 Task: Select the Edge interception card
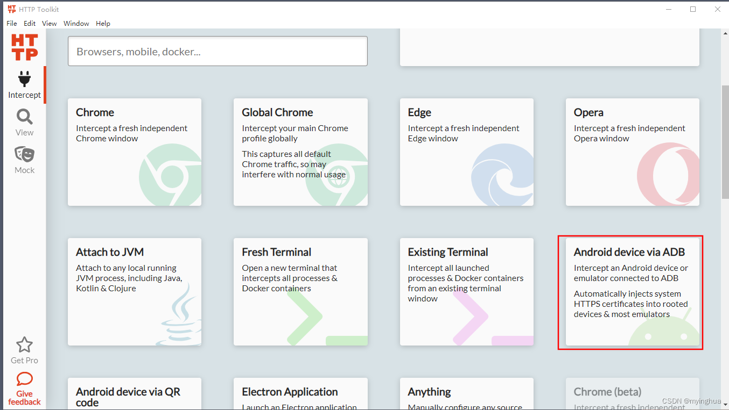[467, 152]
